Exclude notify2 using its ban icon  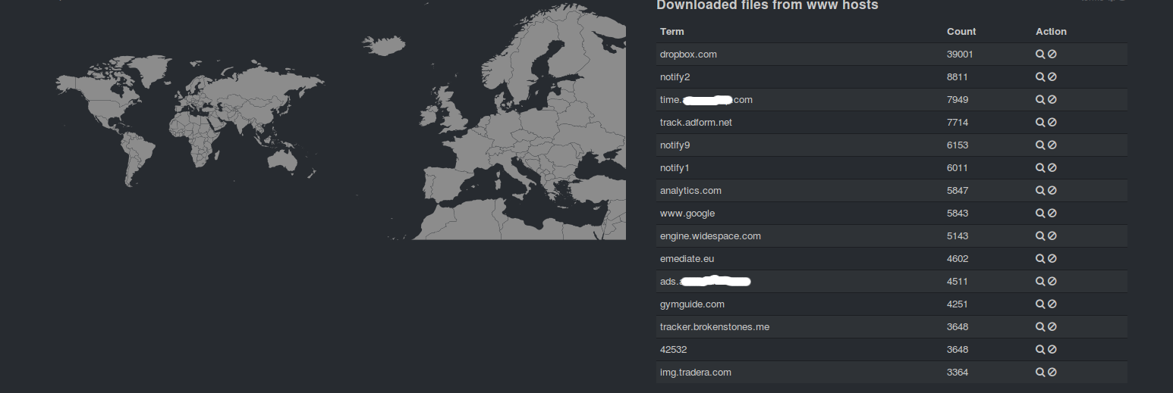click(x=1052, y=77)
